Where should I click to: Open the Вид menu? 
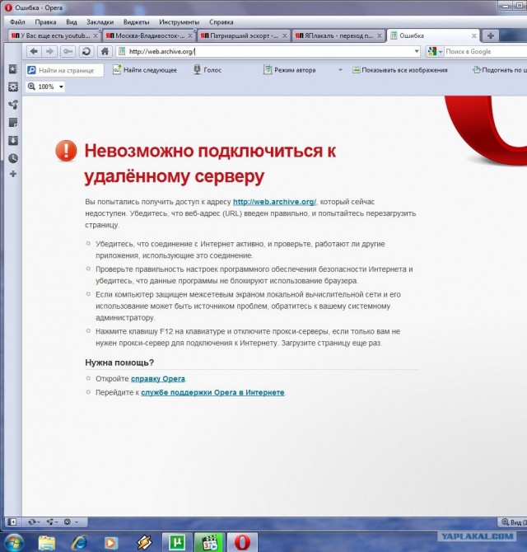(72, 21)
